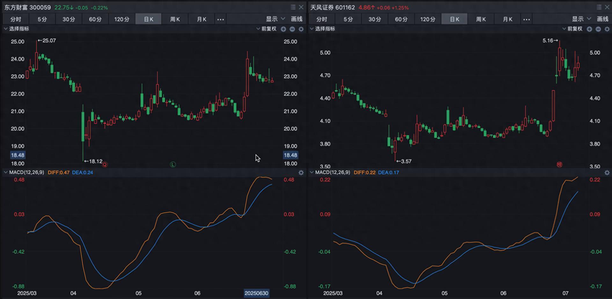Zoom out the left chart with minus icon
This screenshot has width=612, height=299.
[292, 29]
